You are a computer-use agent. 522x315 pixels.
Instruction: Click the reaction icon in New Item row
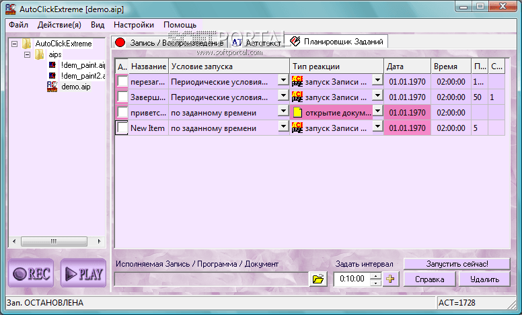click(297, 128)
